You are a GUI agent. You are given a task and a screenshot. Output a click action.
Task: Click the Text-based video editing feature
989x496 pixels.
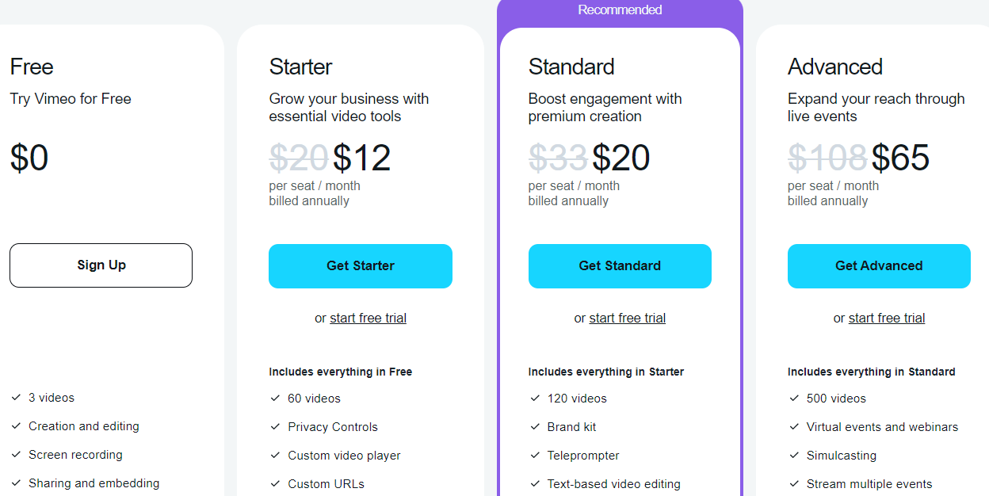pos(614,484)
